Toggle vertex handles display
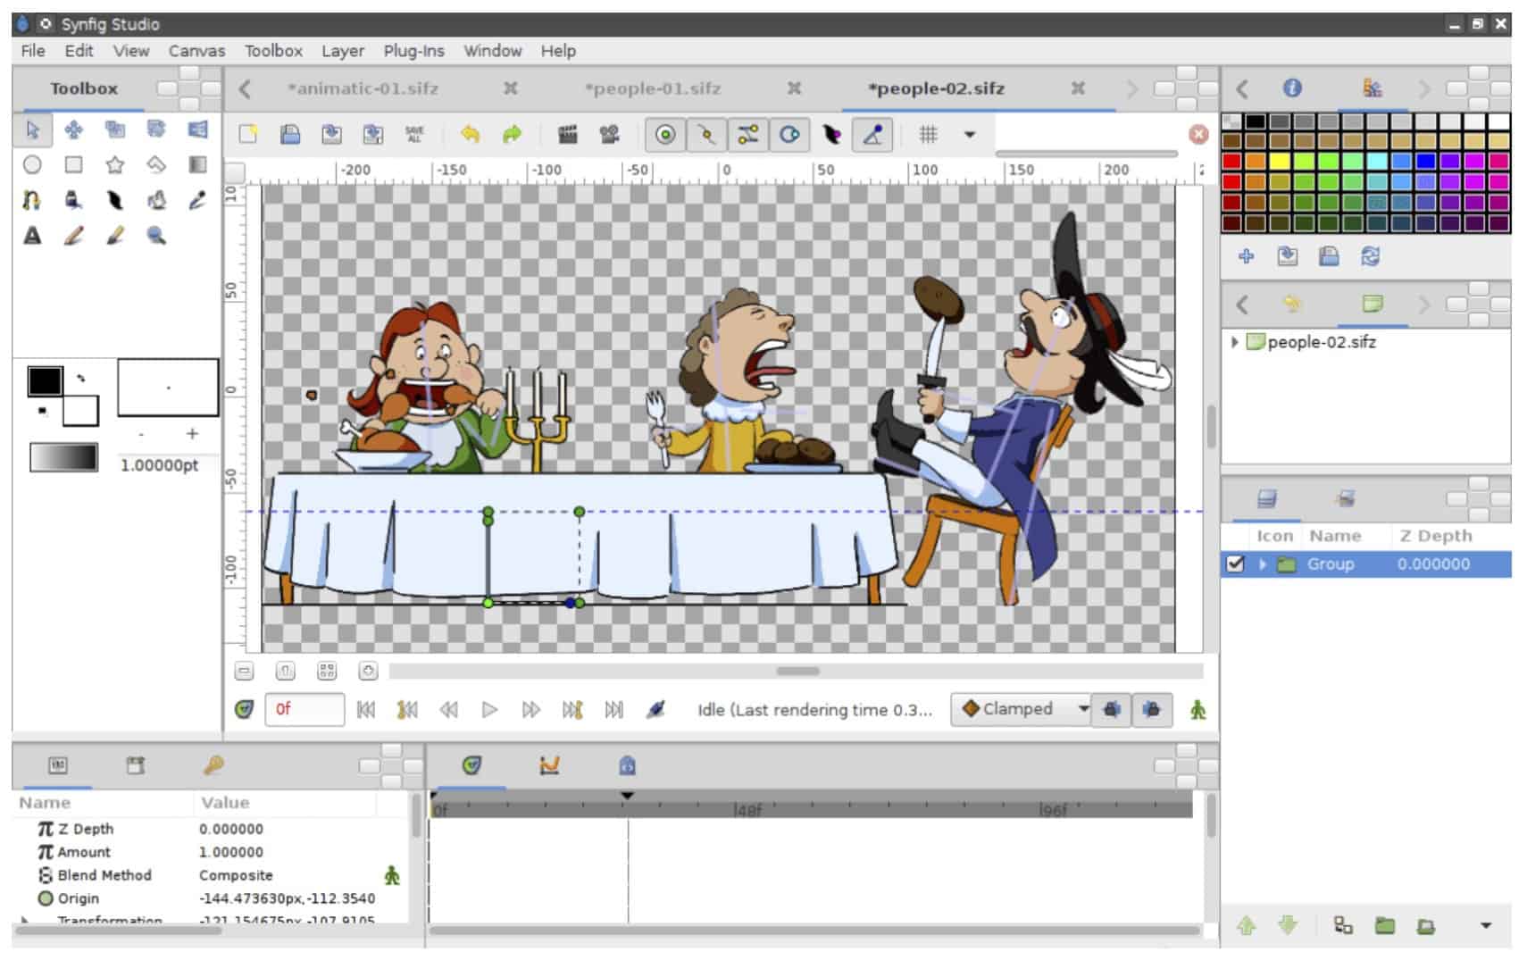 pyautogui.click(x=706, y=135)
